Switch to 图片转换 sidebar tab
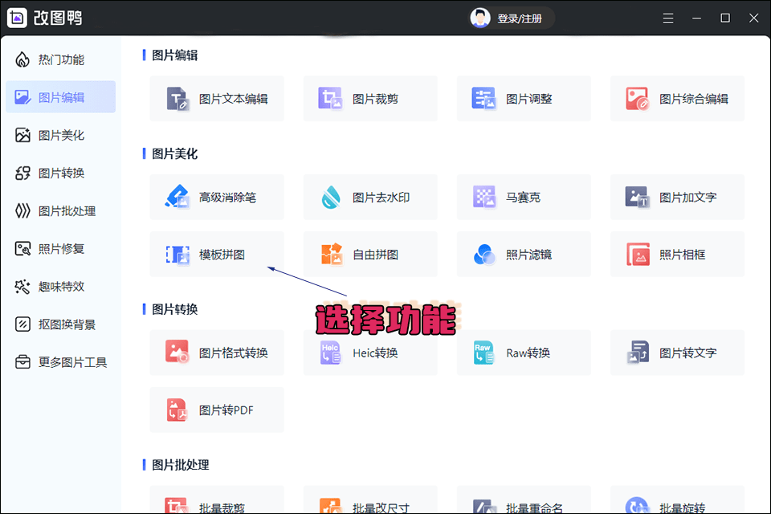Image resolution: width=771 pixels, height=514 pixels. pyautogui.click(x=60, y=173)
